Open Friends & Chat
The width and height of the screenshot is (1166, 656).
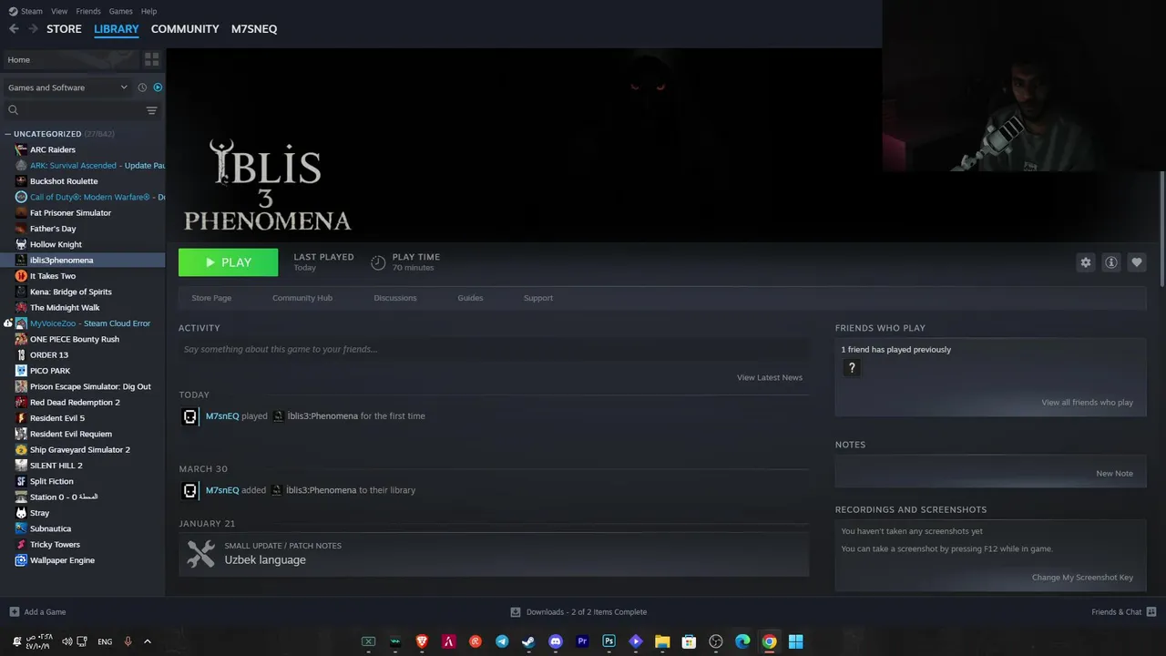1124,611
